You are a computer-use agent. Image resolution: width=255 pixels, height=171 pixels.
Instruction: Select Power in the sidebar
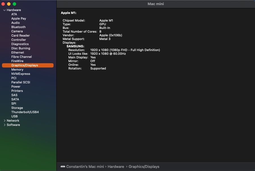(x=16, y=86)
